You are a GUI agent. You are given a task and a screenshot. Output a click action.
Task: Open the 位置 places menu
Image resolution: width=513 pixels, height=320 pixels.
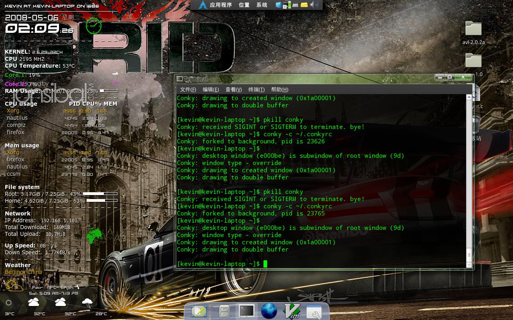pos(244,5)
